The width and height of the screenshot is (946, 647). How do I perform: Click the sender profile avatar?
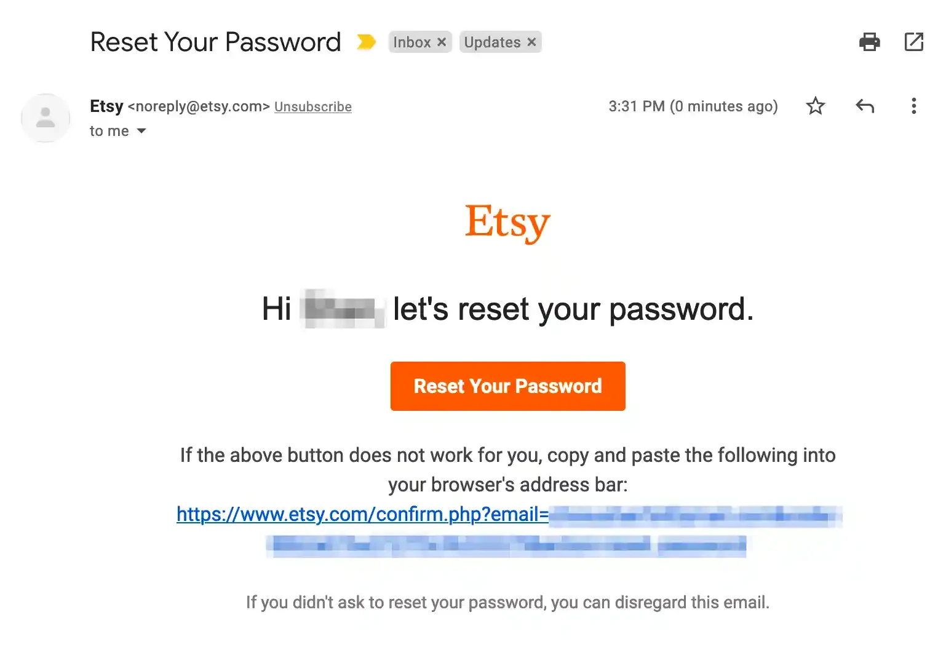point(45,117)
